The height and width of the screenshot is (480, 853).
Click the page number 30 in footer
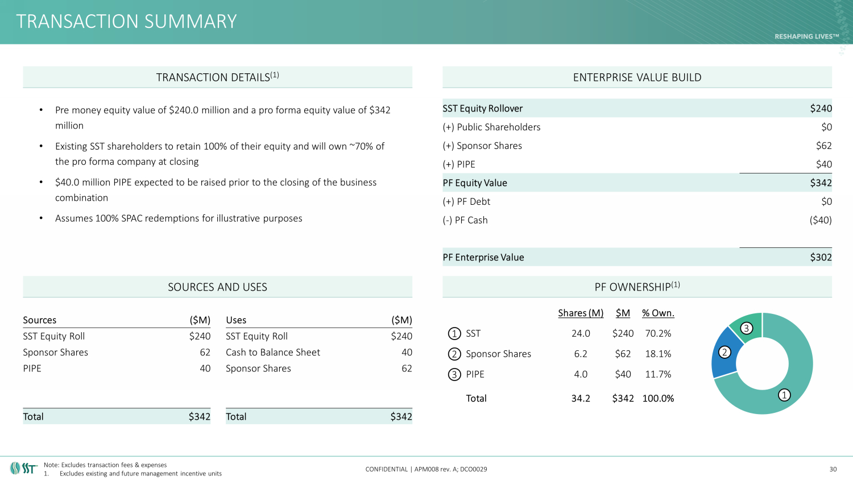[833, 469]
